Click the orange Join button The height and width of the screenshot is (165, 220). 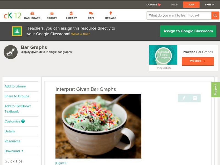click(x=191, y=5)
